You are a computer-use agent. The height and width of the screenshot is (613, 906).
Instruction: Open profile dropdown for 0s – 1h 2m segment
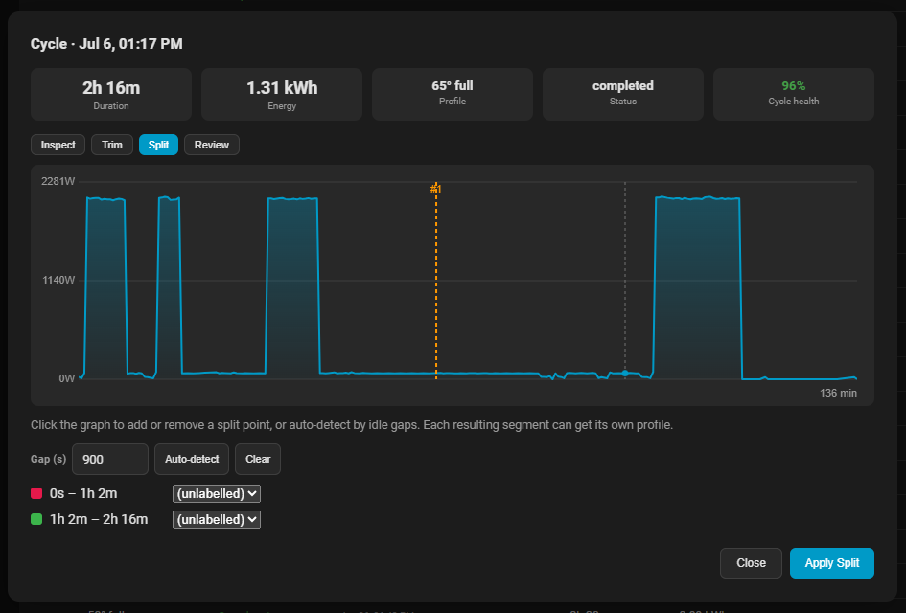216,494
